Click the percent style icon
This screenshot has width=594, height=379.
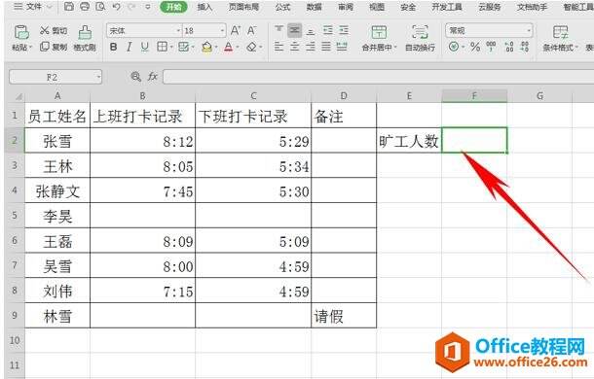pos(475,48)
